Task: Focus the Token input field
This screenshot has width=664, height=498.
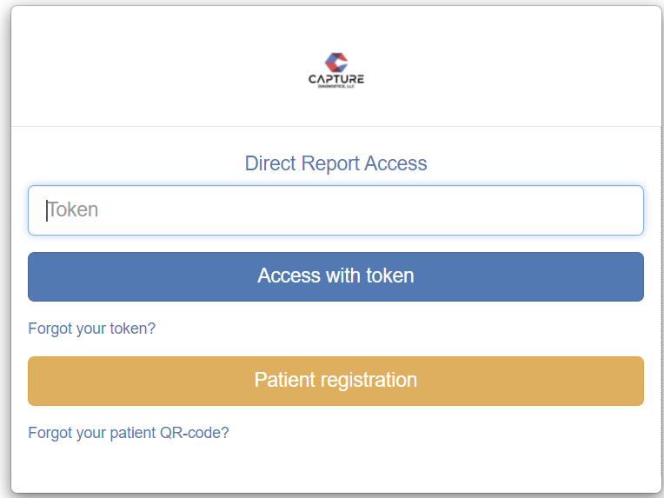Action: 335,210
